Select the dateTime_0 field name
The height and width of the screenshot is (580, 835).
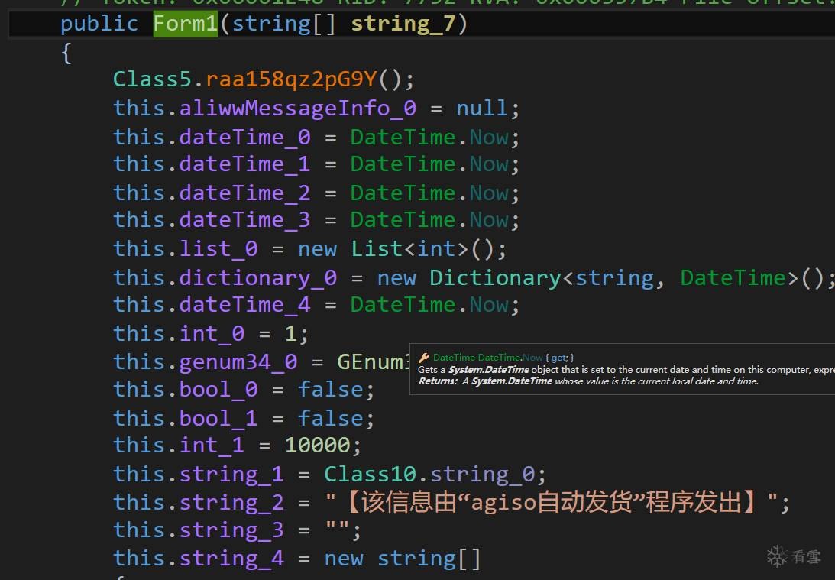[x=244, y=138]
